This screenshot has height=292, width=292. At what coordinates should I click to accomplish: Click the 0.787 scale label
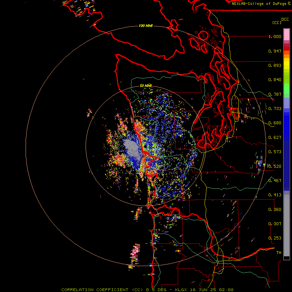click(275, 94)
